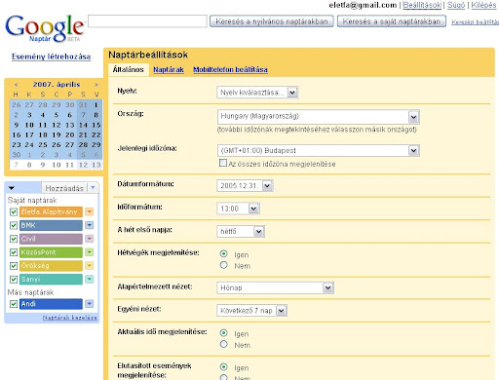
Task: Select Nem for Hétvégék megjelenítése
Action: 223,265
